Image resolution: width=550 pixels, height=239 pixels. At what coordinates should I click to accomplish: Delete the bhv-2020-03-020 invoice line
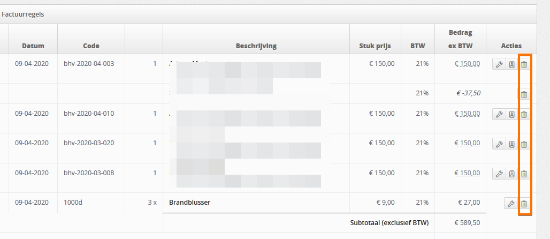tap(524, 144)
